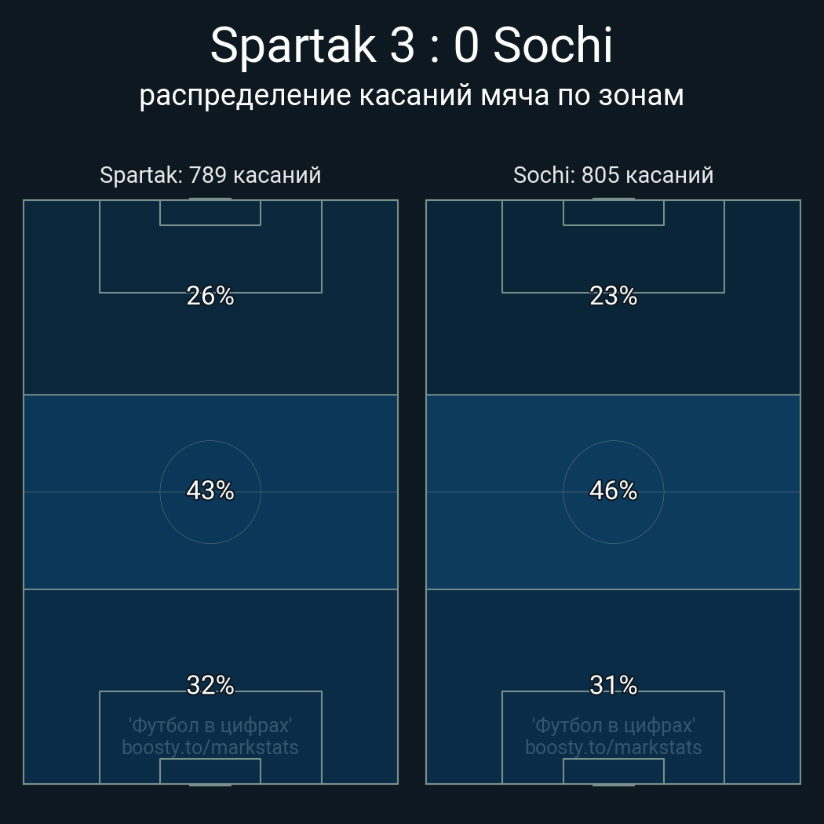Click the bottom goal box on Sochi pitch
The height and width of the screenshot is (824, 824).
point(613,771)
